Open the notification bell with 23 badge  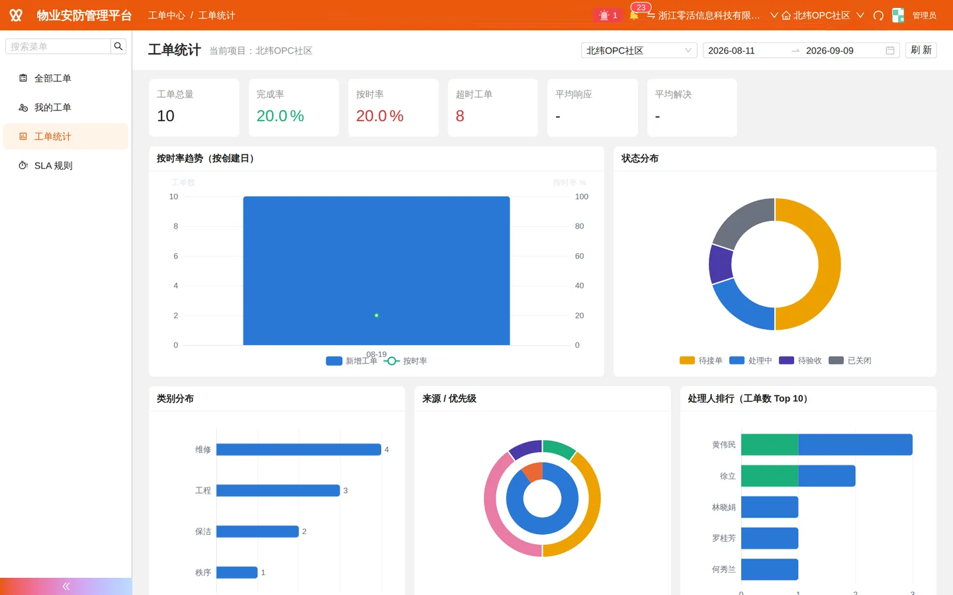[x=634, y=15]
